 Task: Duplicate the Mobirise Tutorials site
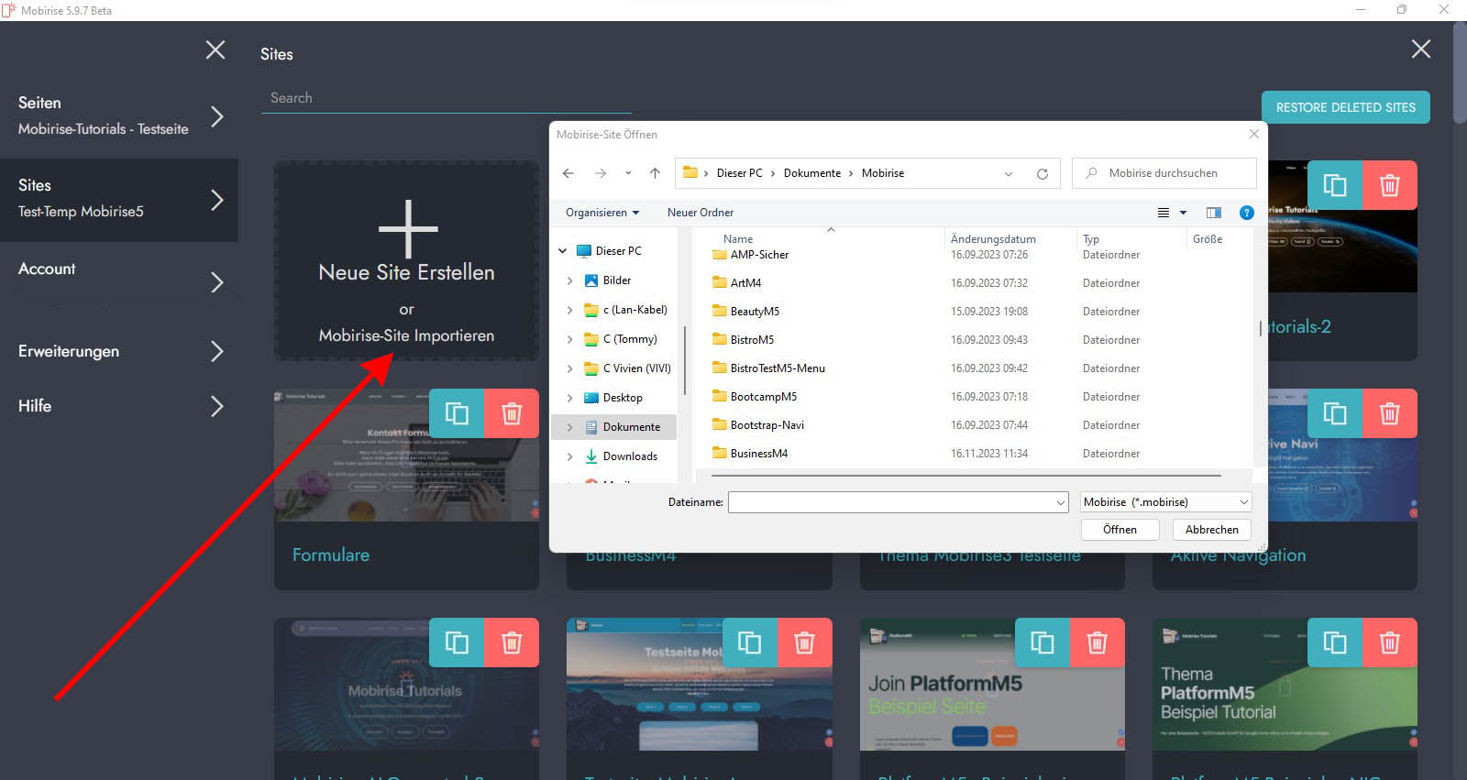tap(457, 643)
